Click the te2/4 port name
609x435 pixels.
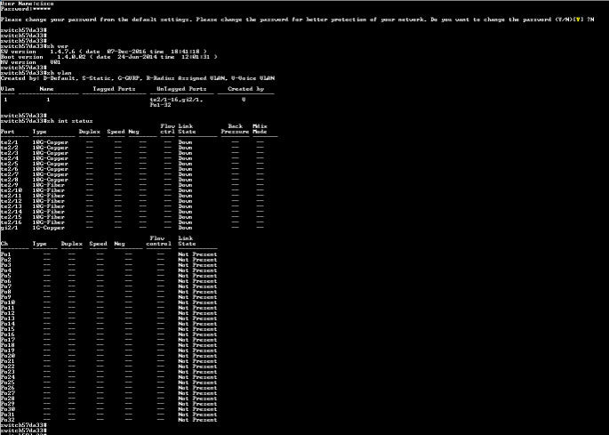[9, 158]
